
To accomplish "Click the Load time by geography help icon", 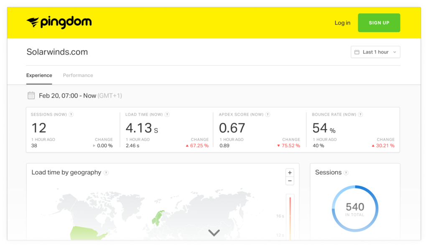I will tap(106, 172).
